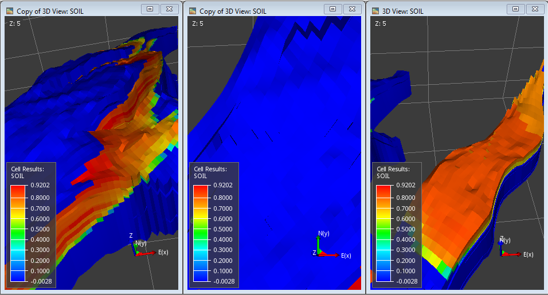Close the right 3D View: SOIL window
The height and width of the screenshot is (295, 548).
(x=535, y=9)
